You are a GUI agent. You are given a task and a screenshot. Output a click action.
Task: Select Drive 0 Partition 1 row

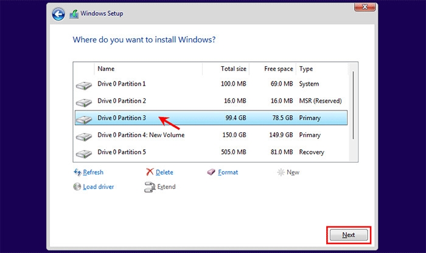coord(211,84)
